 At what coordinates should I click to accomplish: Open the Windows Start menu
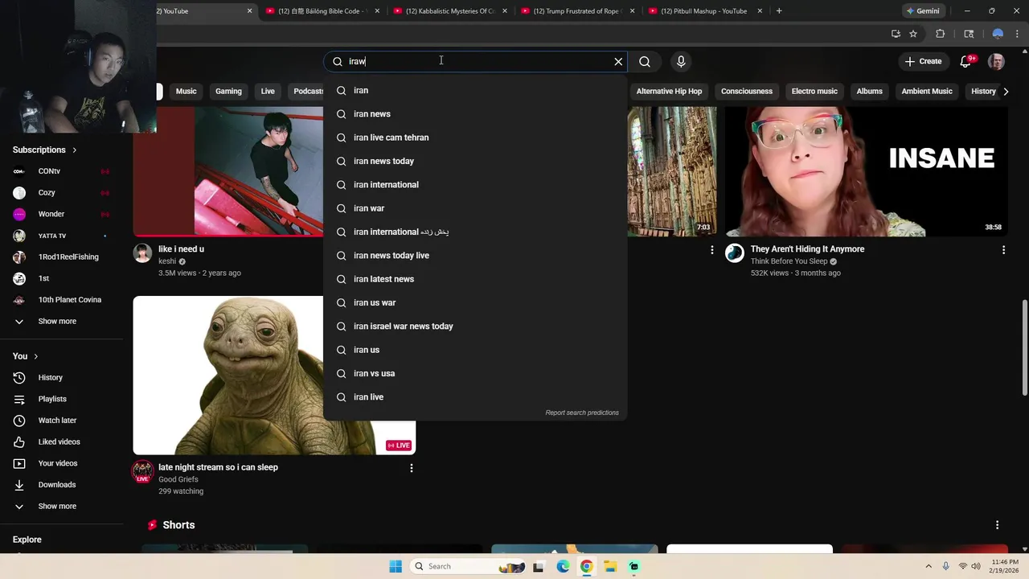click(396, 566)
